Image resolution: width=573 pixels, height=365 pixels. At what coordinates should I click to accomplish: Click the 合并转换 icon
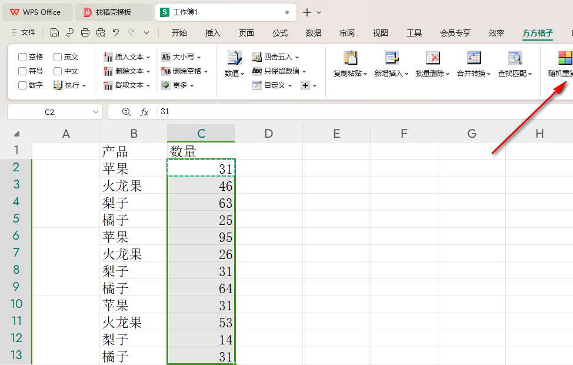(474, 58)
